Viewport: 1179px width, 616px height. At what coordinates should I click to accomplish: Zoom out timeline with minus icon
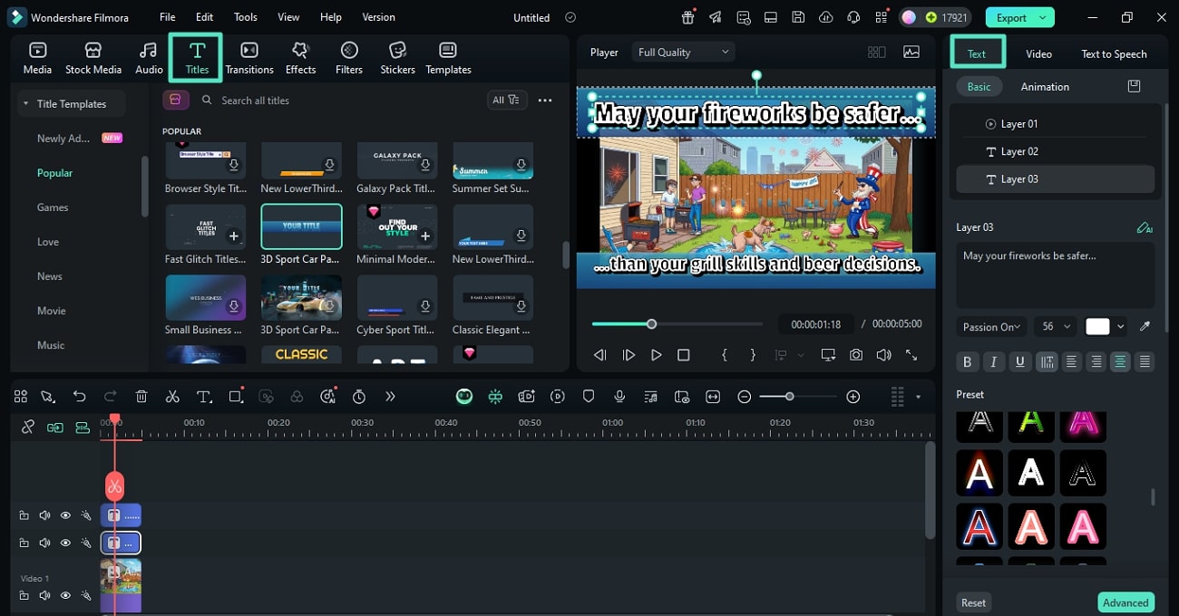click(x=744, y=397)
